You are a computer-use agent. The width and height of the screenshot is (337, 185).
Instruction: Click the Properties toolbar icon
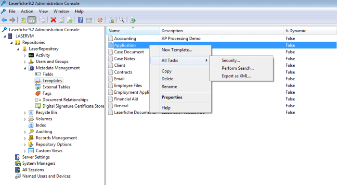point(62,20)
